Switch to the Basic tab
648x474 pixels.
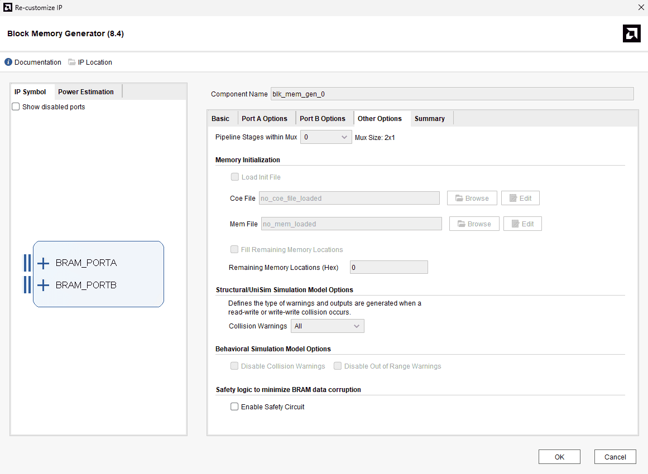pos(220,119)
